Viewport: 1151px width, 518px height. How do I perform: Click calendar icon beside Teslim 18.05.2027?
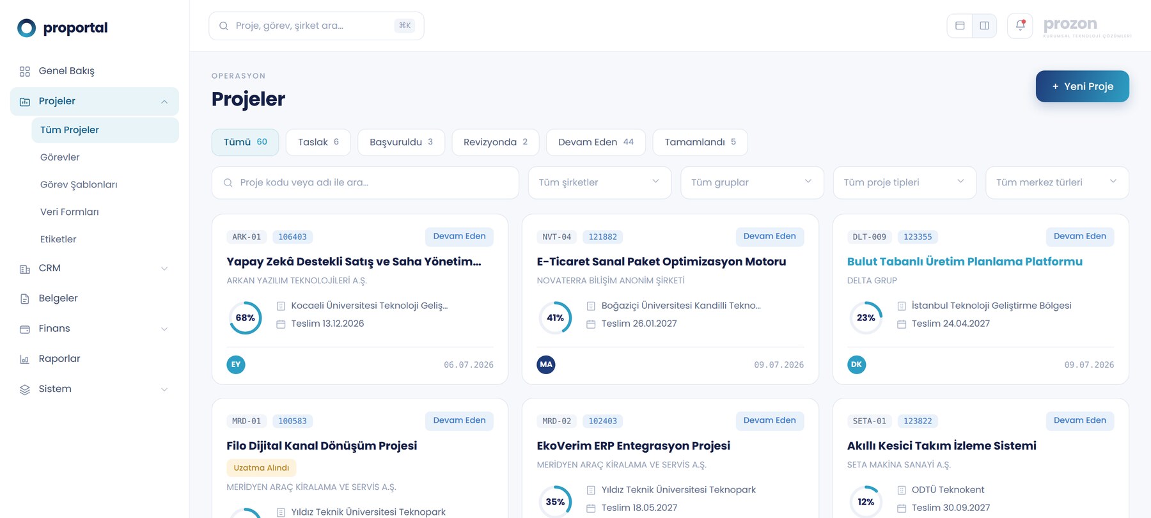click(x=591, y=508)
